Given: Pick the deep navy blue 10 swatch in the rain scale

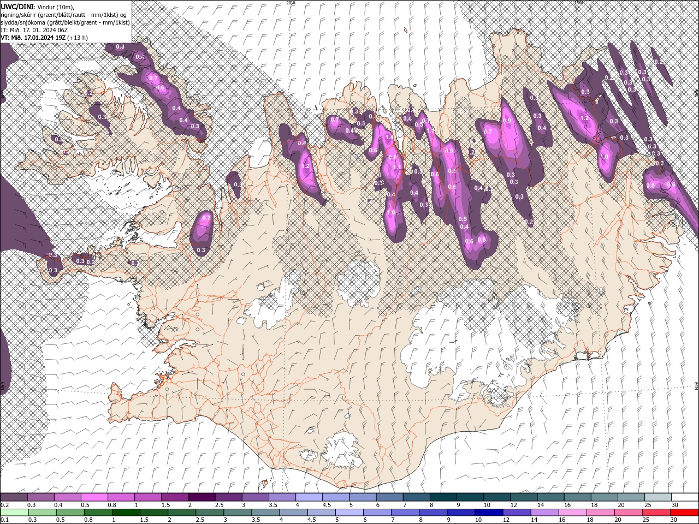Looking at the screenshot, I should coord(489,512).
